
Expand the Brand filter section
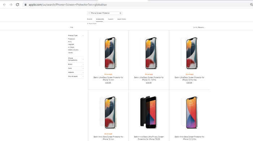[x=76, y=64]
